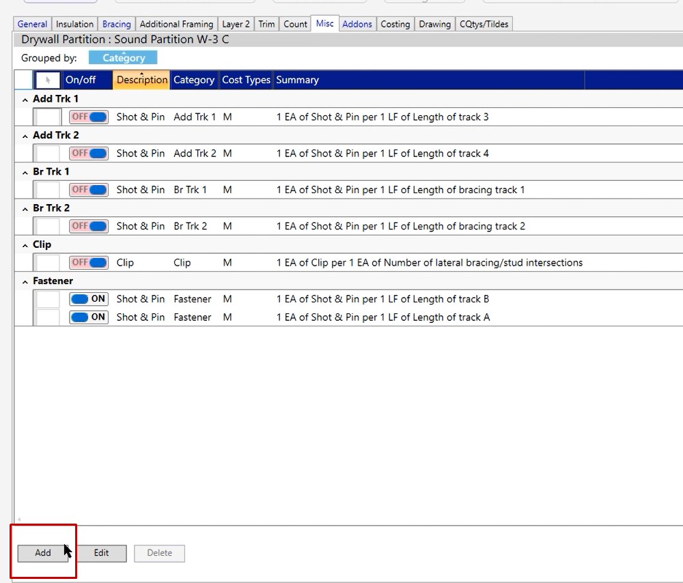Screen dimensions: 683x583
Task: Click the Category grouping chip
Action: click(123, 58)
